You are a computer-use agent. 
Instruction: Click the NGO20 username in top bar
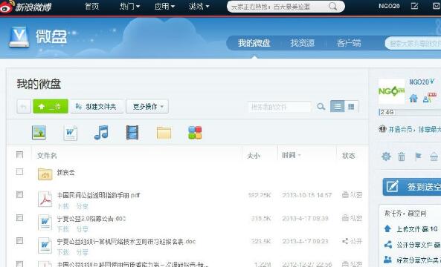point(389,6)
